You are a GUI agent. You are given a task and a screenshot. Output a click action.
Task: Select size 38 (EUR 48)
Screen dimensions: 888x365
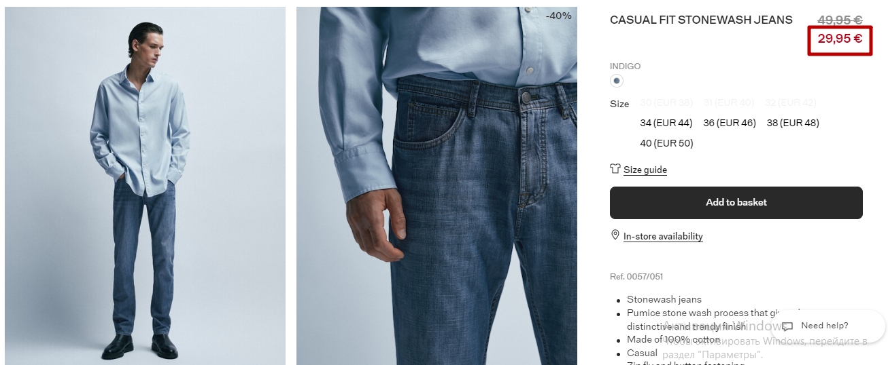pyautogui.click(x=793, y=123)
